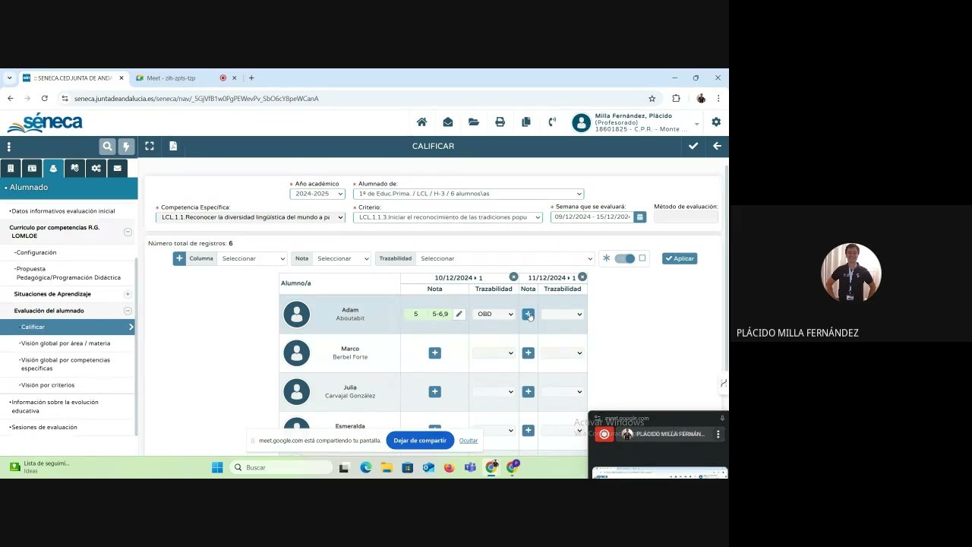Open the Criterio dropdown
972x547 pixels.
448,217
